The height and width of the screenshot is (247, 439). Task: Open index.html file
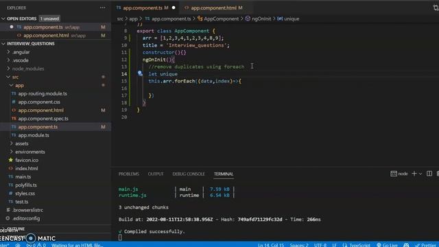(x=26, y=168)
